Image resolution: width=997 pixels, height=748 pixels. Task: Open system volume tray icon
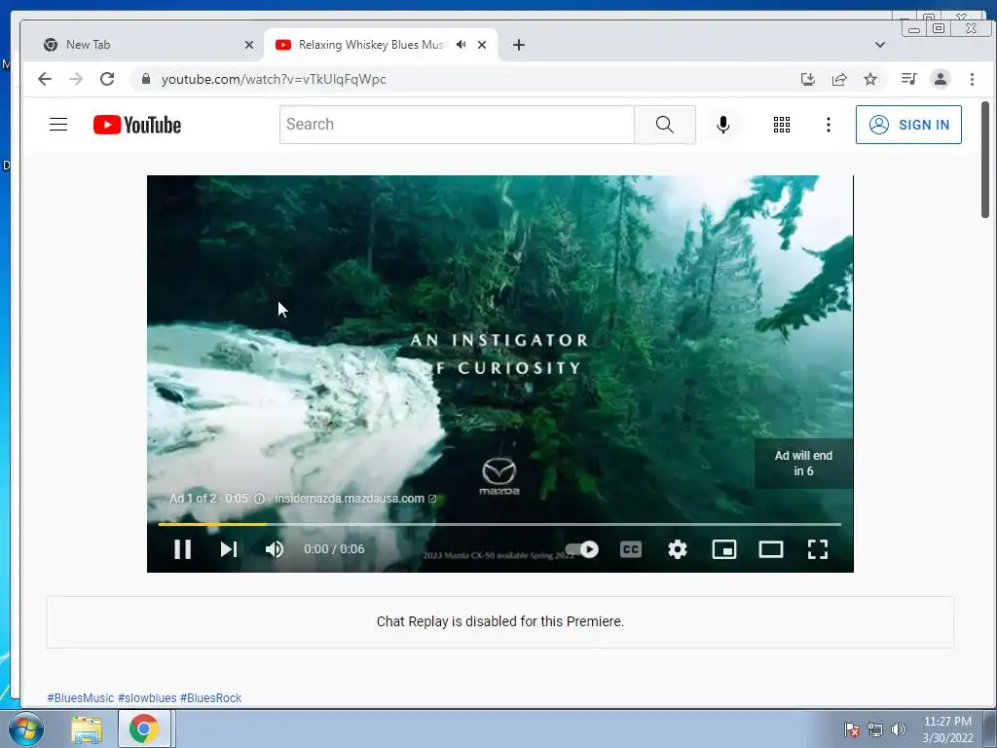point(898,729)
